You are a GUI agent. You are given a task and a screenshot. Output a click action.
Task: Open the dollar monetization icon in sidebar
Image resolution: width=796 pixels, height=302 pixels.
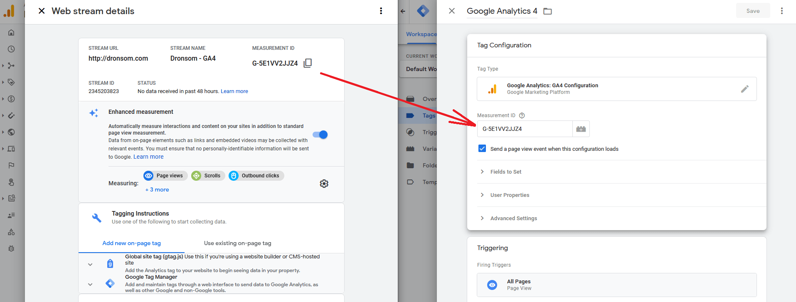pos(11,99)
